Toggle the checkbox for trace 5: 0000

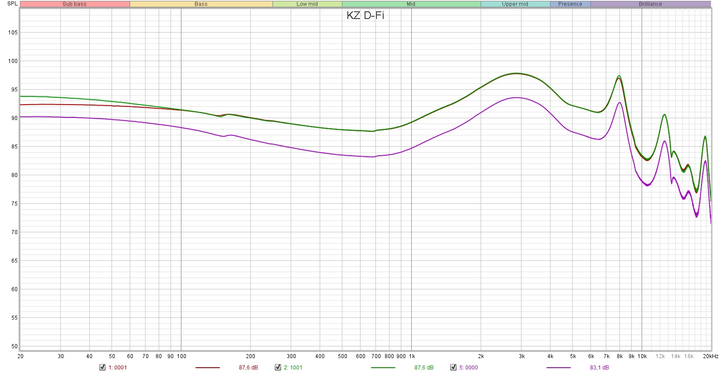pyautogui.click(x=453, y=367)
